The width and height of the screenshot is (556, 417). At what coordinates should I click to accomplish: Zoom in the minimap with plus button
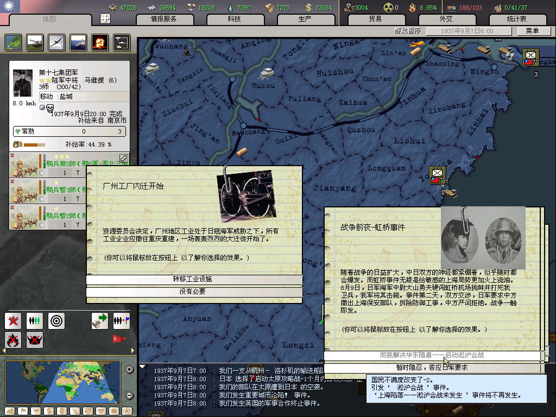pos(129,369)
